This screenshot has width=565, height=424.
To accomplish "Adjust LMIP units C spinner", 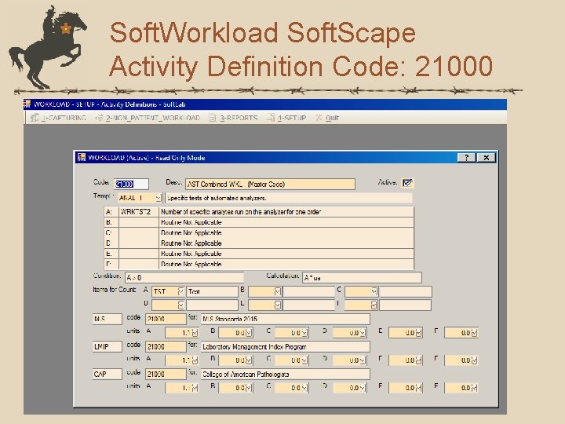I will 304,360.
